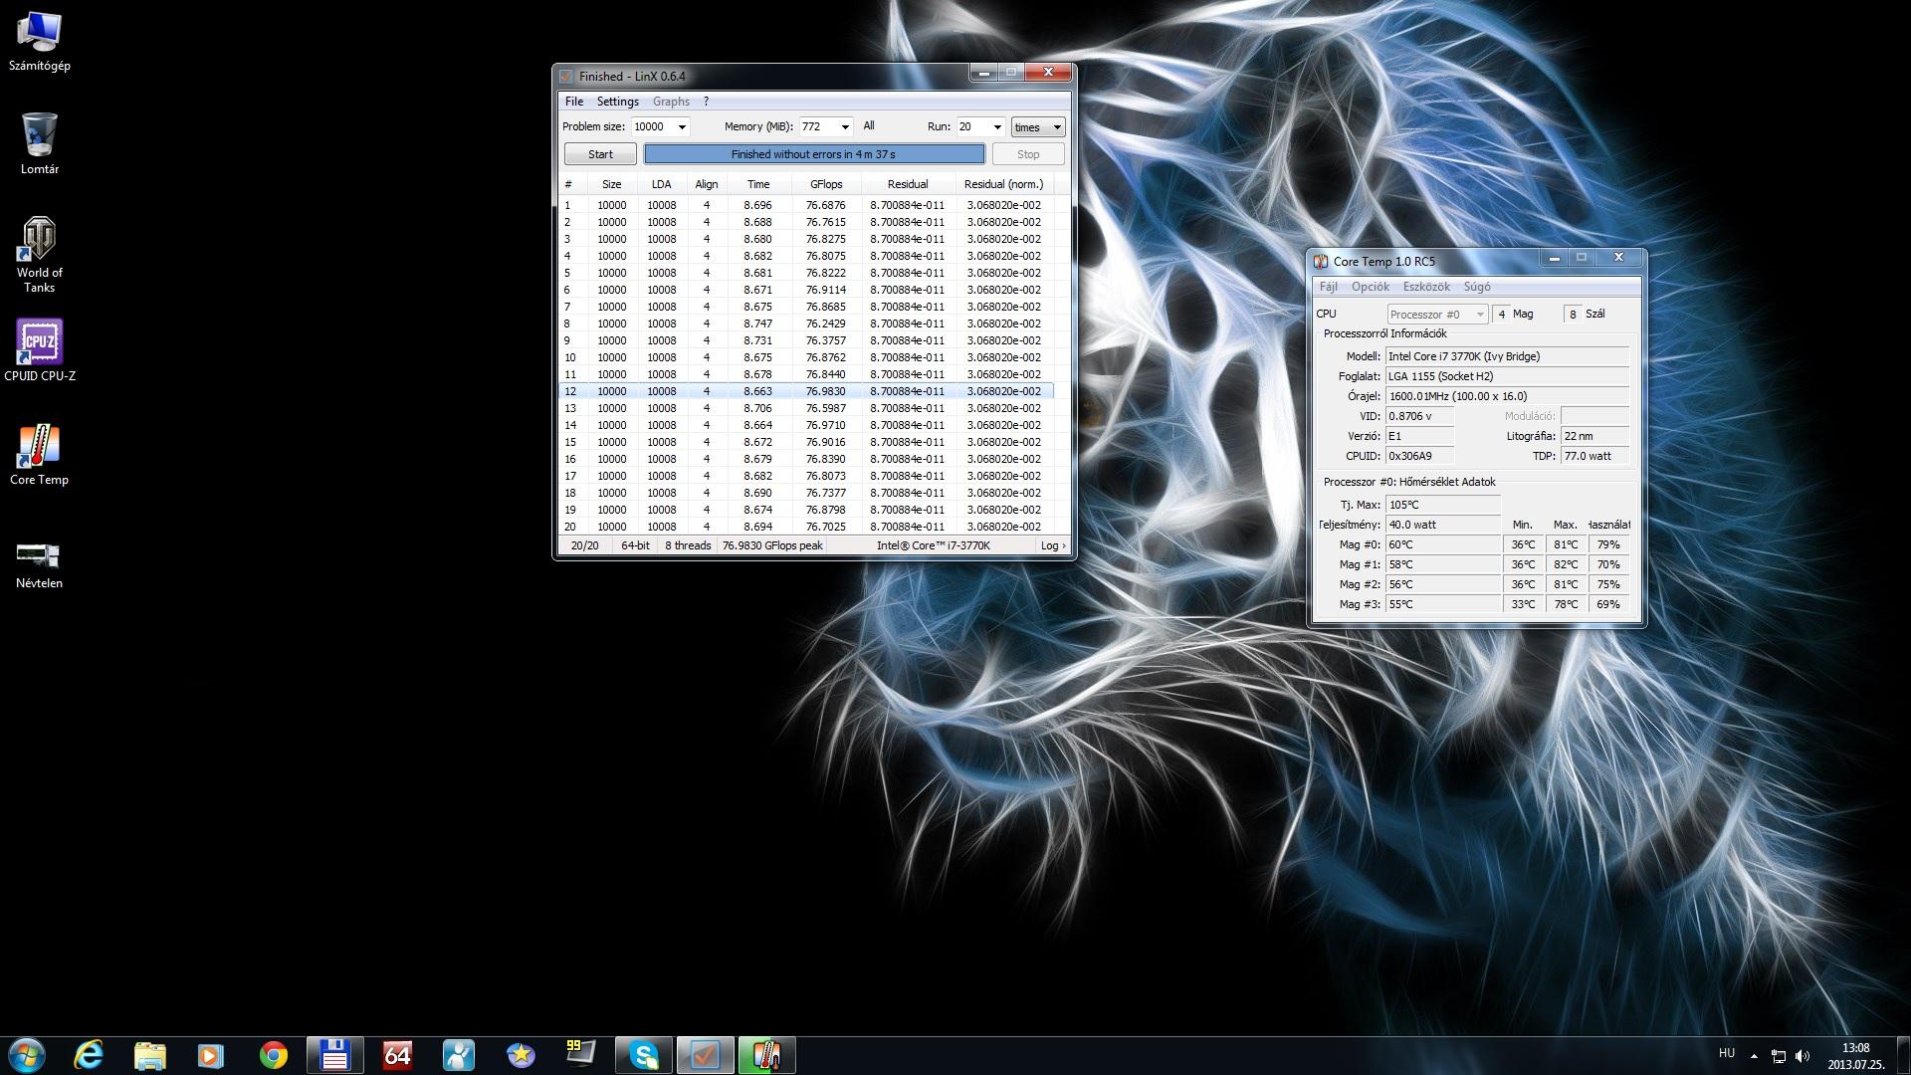Screen dimensions: 1911x1075
Task: Select Névtelen desktop icon
Action: [40, 565]
